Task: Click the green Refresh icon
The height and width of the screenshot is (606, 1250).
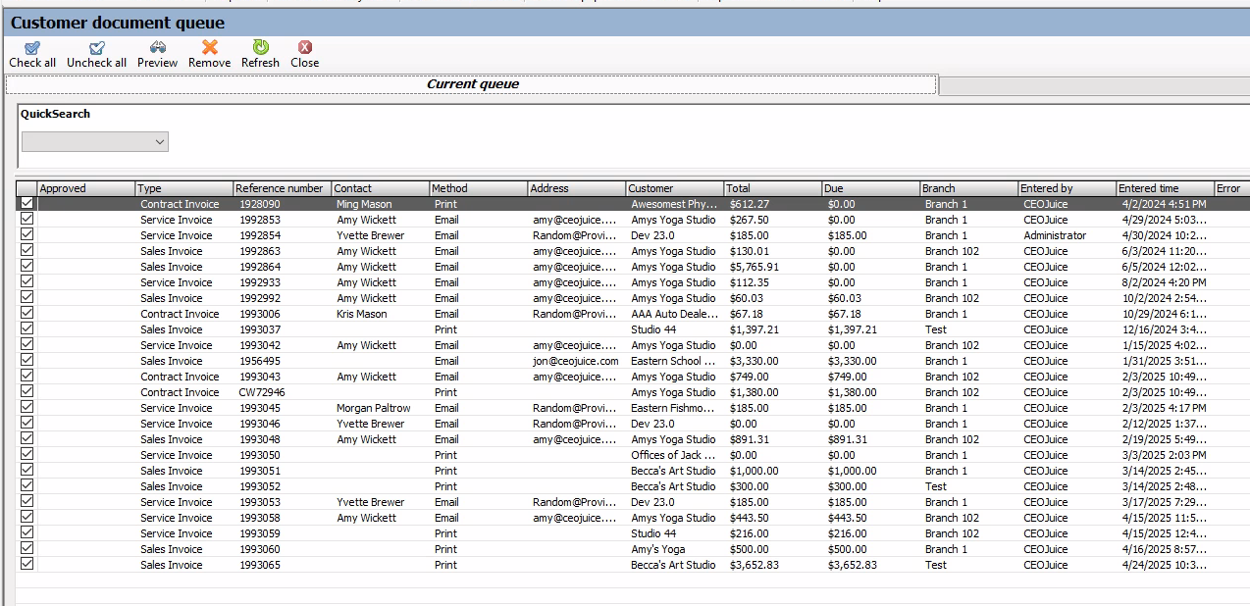Action: (260, 47)
